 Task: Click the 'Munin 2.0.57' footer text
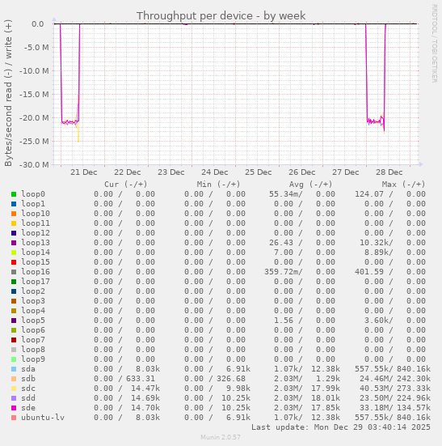tap(221, 437)
